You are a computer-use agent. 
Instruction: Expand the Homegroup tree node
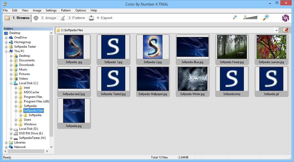pyautogui.click(x=6, y=42)
